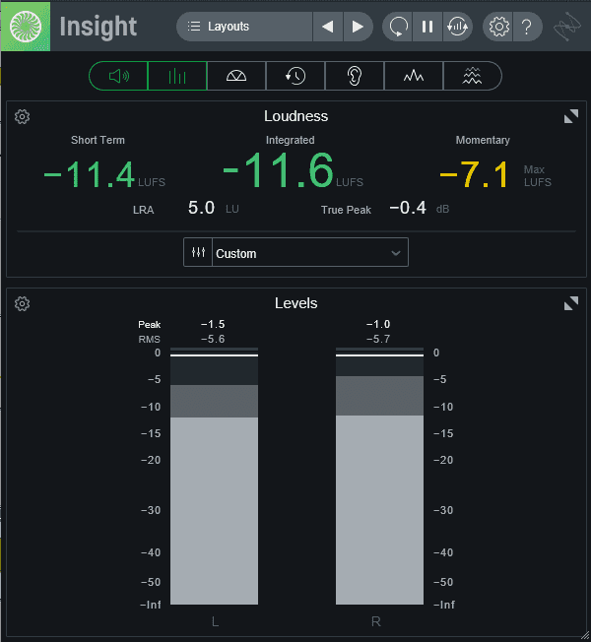Click the iZotope Insight logo icon
Screen dimensions: 591x642
click(x=26, y=27)
